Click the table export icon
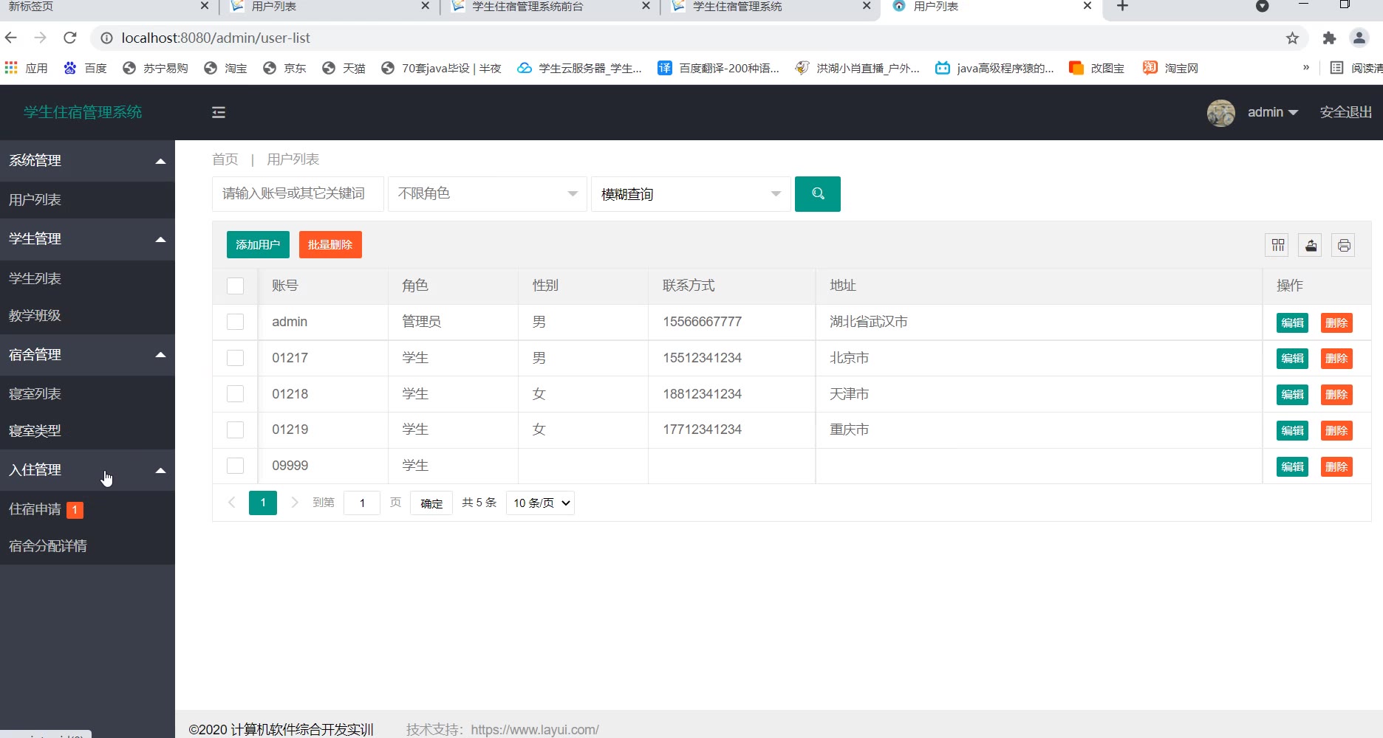Viewport: 1383px width, 738px height. (1311, 245)
